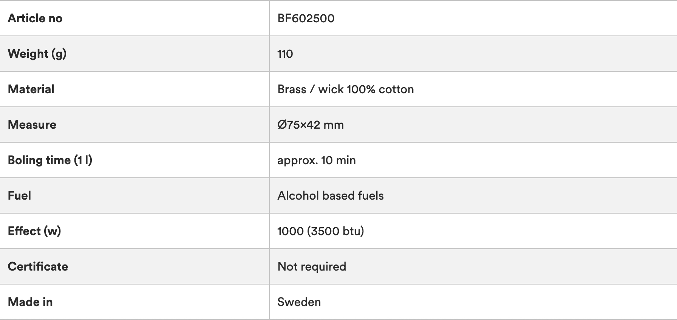Select the weight value 110
Viewport: 677px width, 320px height.
(x=285, y=54)
